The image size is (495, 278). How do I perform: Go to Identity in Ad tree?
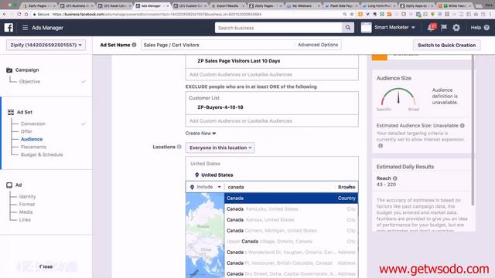click(x=27, y=196)
